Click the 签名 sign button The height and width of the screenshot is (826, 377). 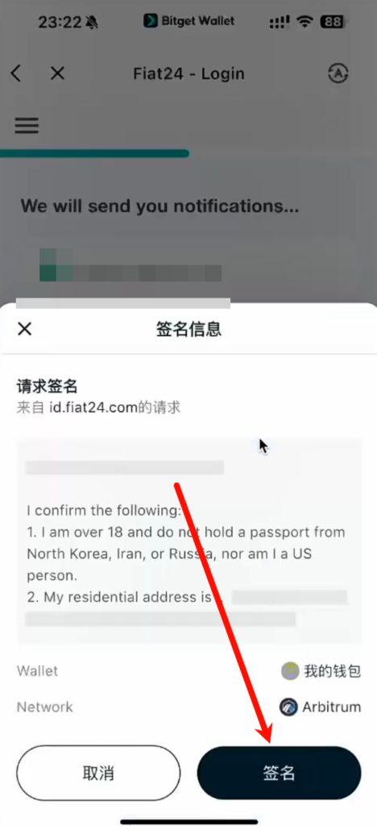click(x=280, y=773)
